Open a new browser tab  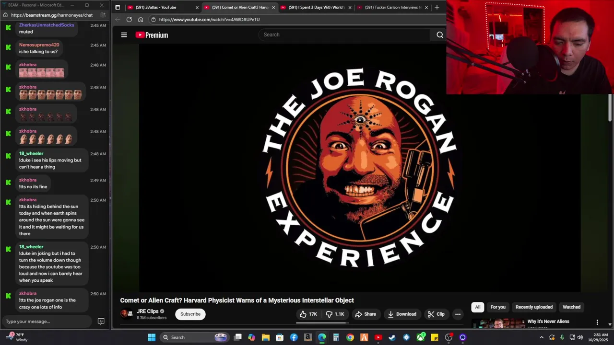(x=437, y=7)
